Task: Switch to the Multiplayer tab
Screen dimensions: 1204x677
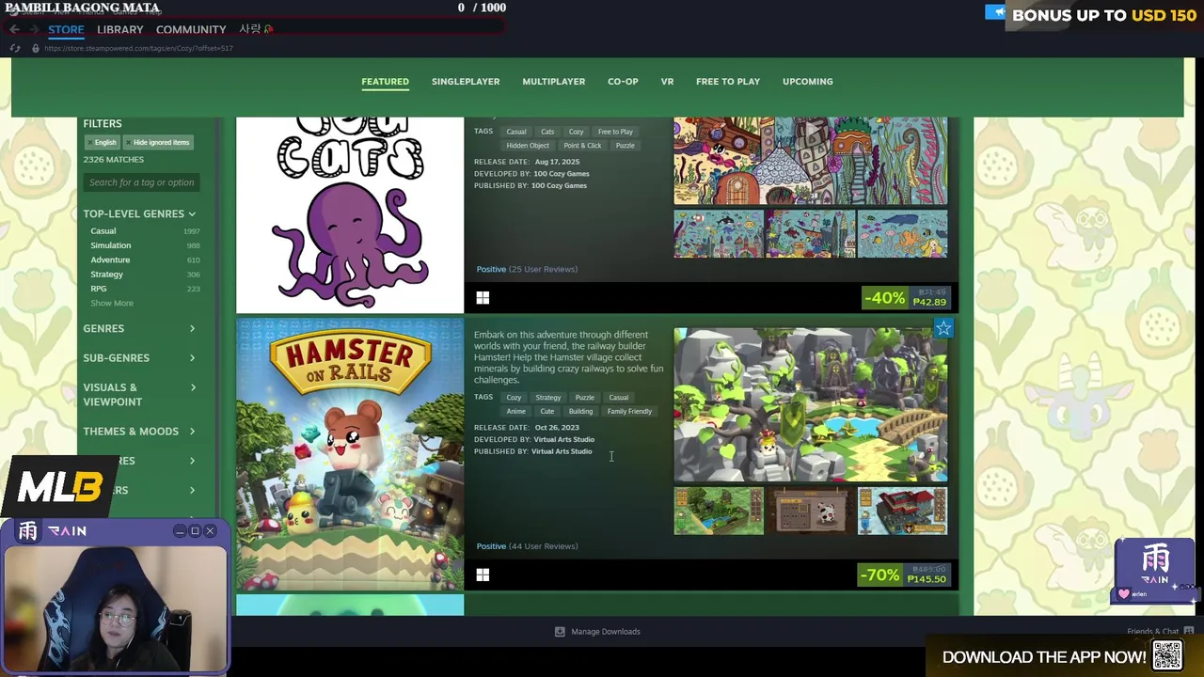Action: point(553,82)
